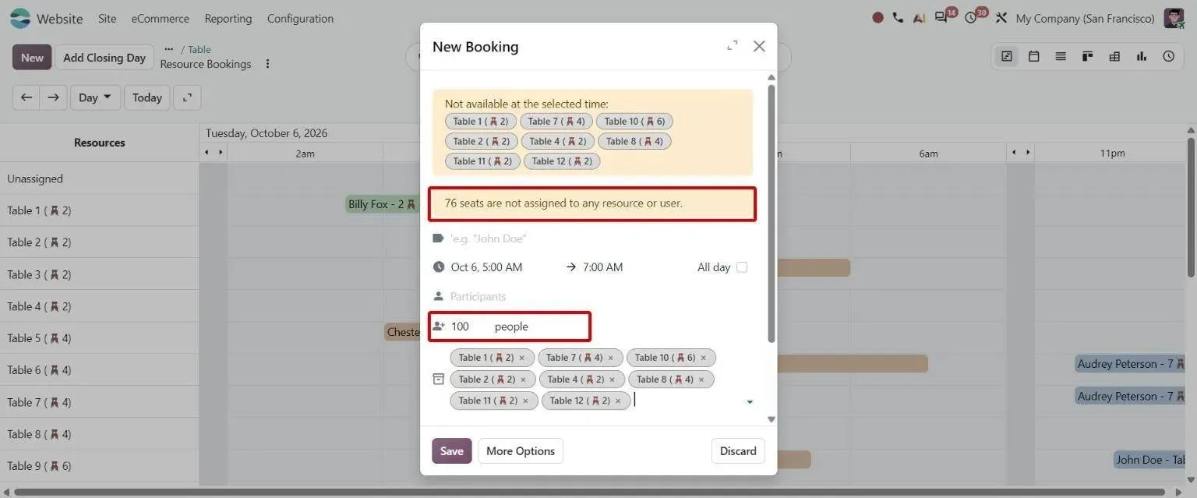Go to next day with right arrow

click(53, 97)
